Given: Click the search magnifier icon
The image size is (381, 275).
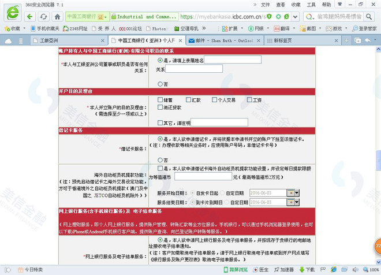Looking at the screenshot, I should (369, 17).
